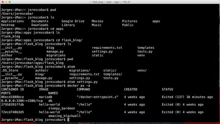This screenshot has width=220, height=124.
Task: Click the '/docker-entrypoint.s' command value
Action: pos(98,97)
